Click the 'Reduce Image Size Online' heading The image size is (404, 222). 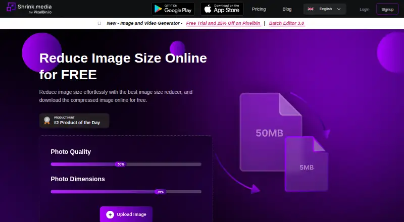[x=123, y=58]
